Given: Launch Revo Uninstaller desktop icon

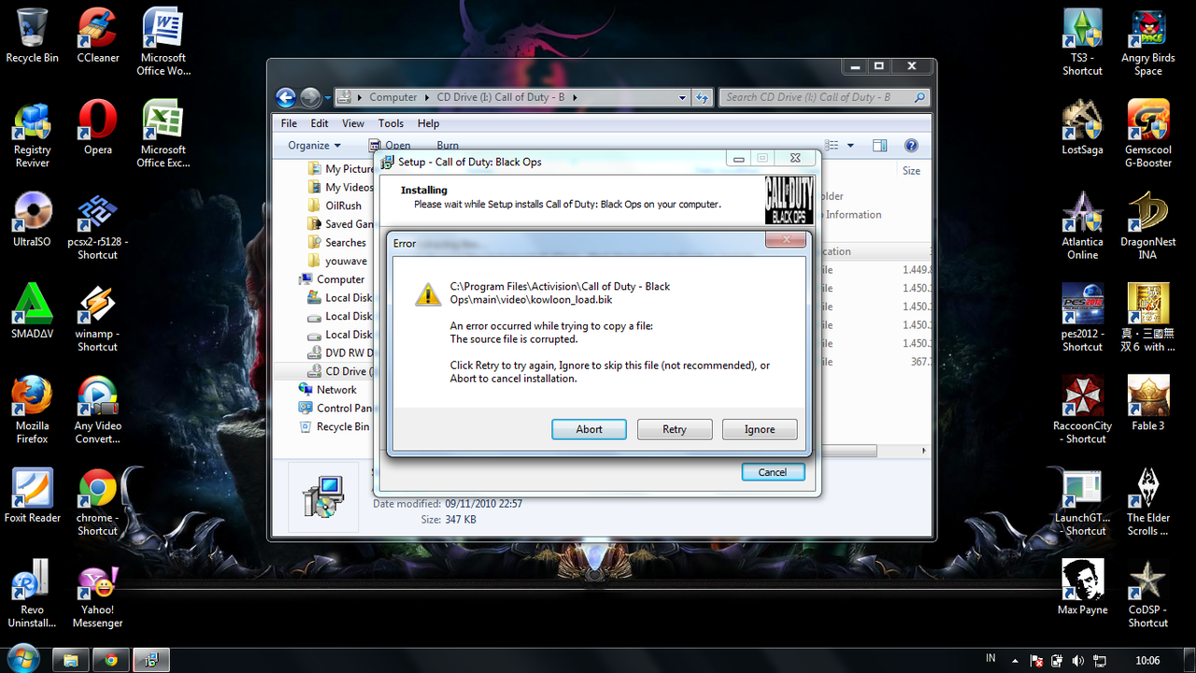Looking at the screenshot, I should tap(32, 594).
